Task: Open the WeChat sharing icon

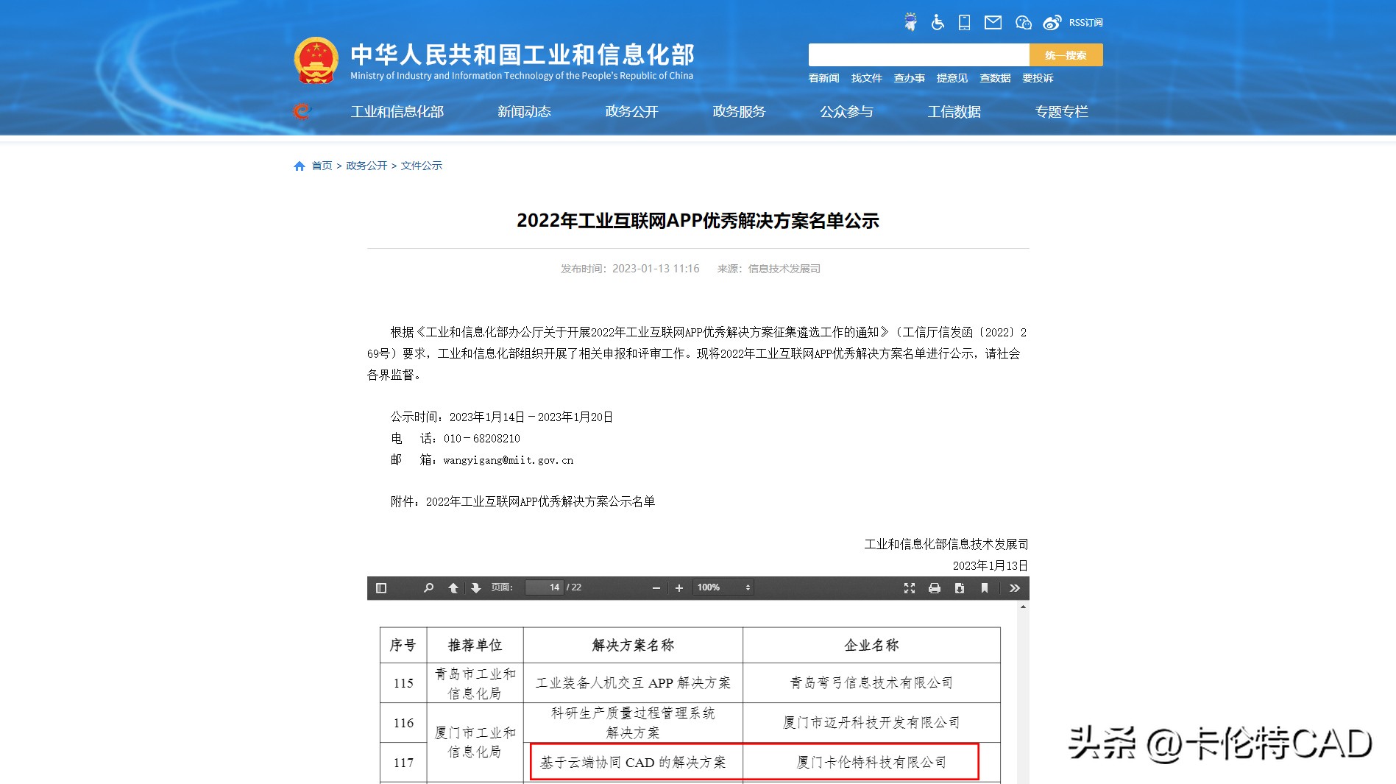Action: (x=1022, y=22)
